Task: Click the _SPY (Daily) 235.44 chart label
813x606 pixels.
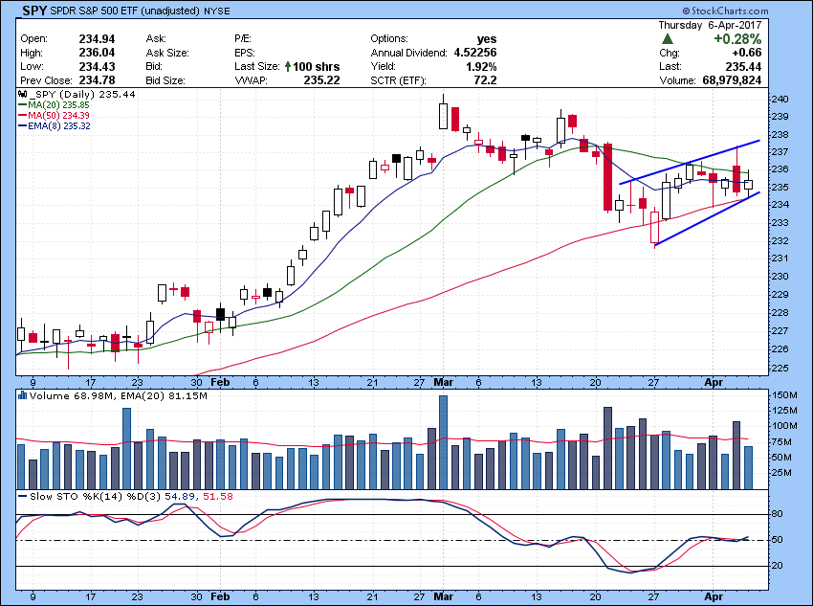Action: coord(83,95)
